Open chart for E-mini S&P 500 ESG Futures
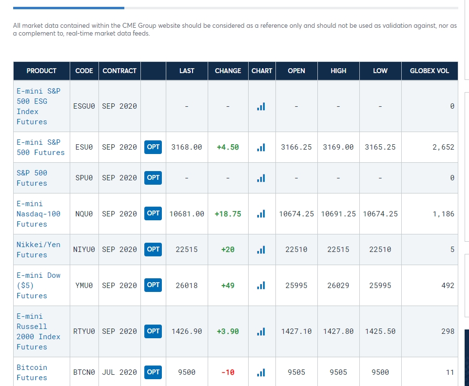This screenshot has height=386, width=469. (x=261, y=106)
